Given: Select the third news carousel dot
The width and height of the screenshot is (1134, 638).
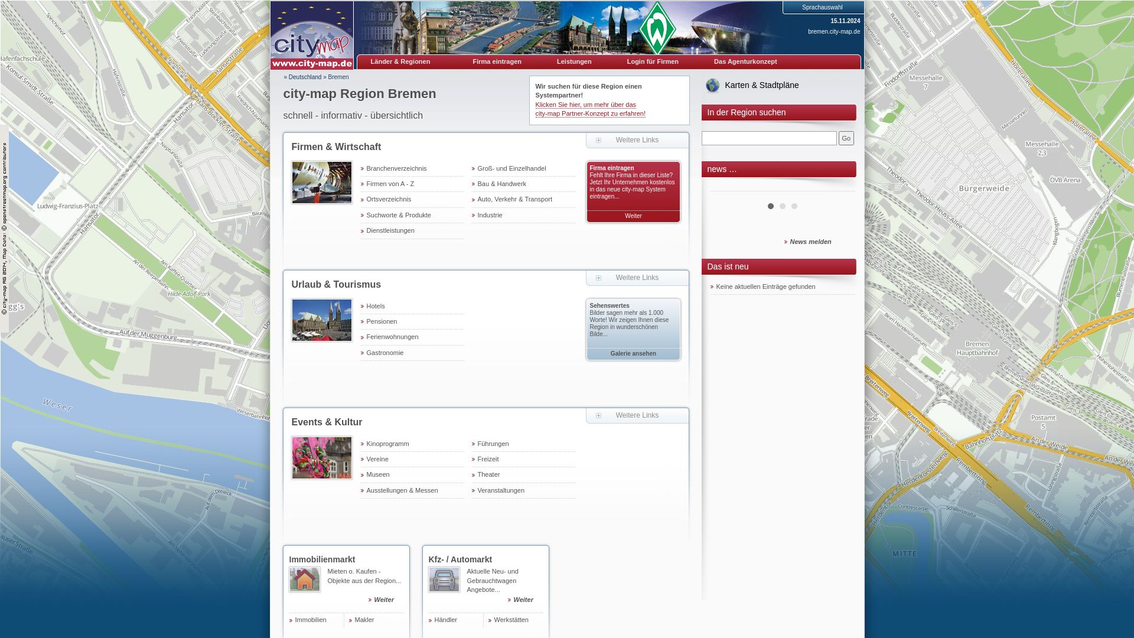Looking at the screenshot, I should pyautogui.click(x=794, y=206).
